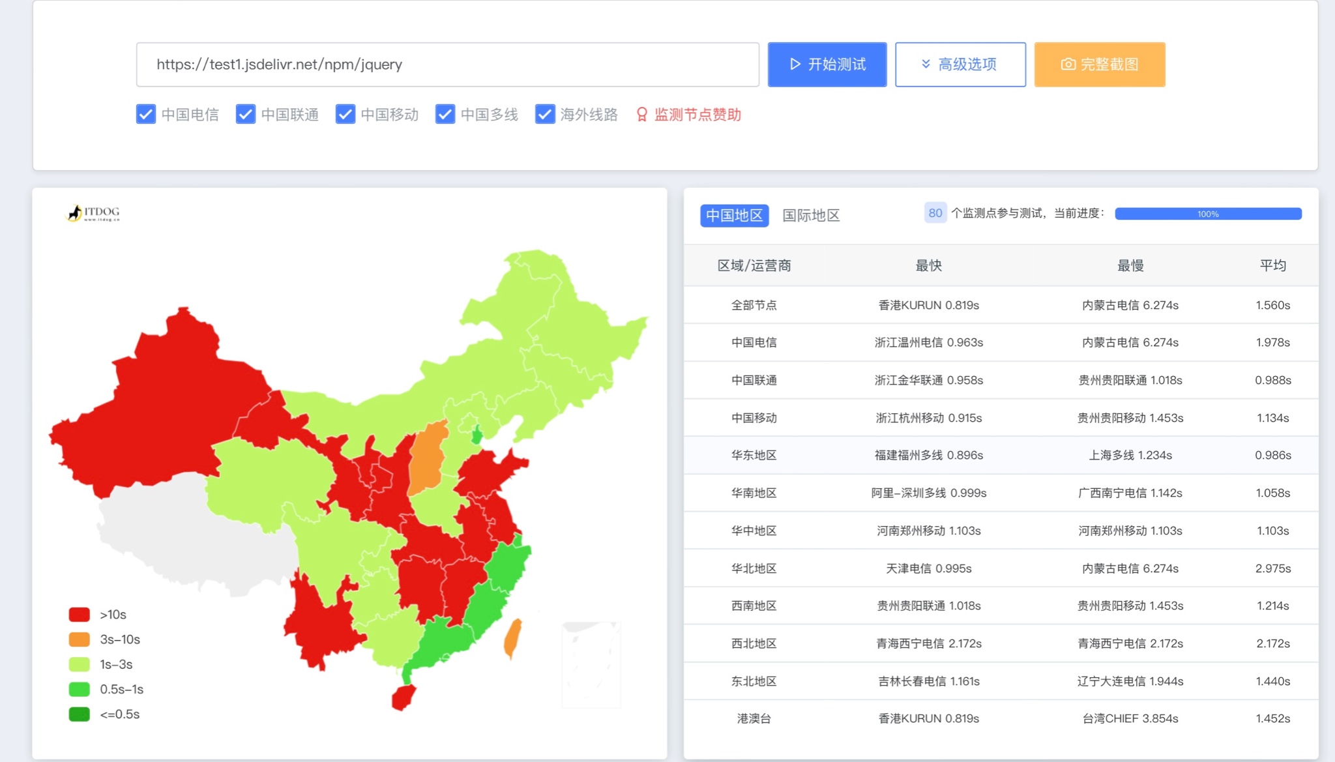1335x762 pixels.
Task: Disable the 海外线路 checkbox
Action: click(x=545, y=114)
